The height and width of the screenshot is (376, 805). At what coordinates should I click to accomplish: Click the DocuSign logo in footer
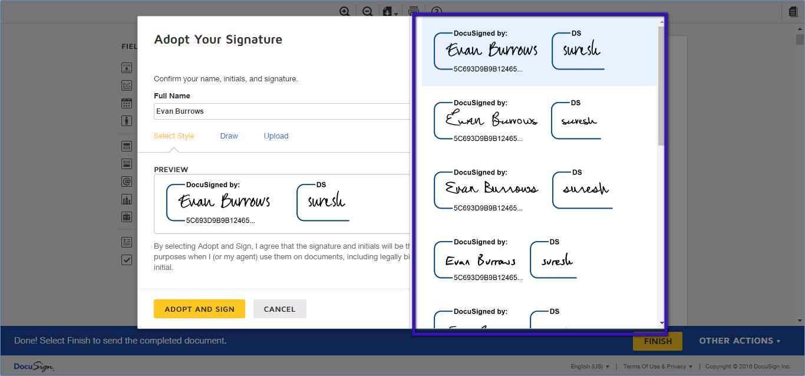(x=34, y=366)
